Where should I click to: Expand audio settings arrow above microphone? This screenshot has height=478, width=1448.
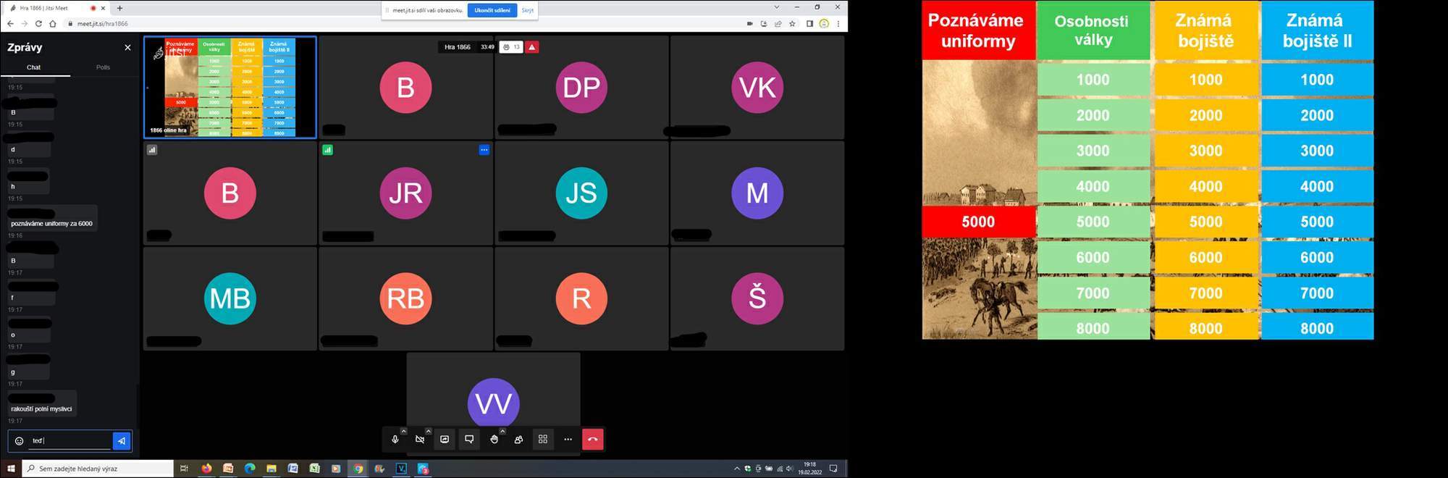[404, 431]
